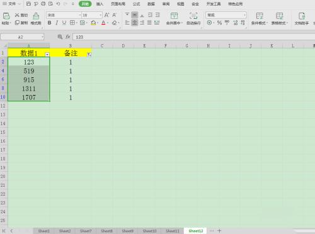
Task: Toggle Bold formatting
Action: tap(49, 23)
